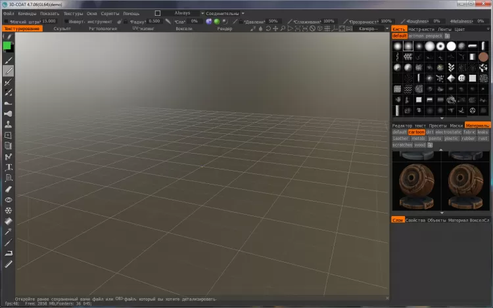Screen dimensions: 493x308
Task: Switch to the Рендер room tab
Action: 225,29
